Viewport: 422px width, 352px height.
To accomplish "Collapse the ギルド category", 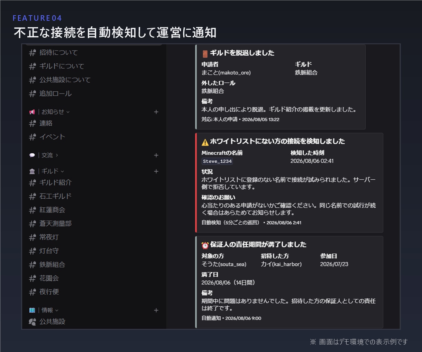I will 53,171.
